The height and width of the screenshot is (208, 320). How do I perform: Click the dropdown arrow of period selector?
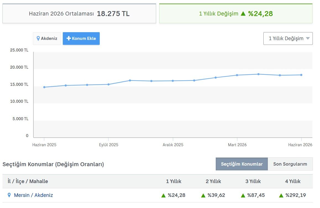click(308, 38)
